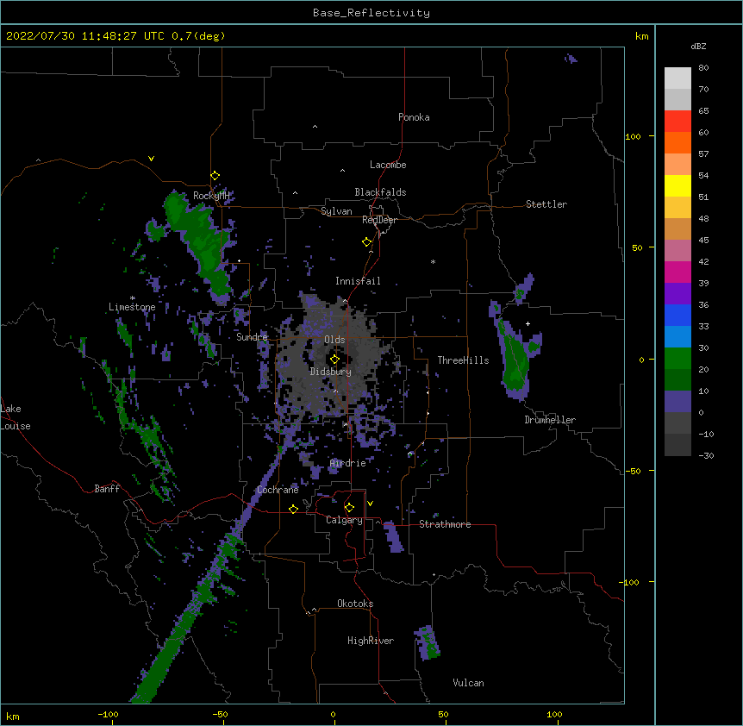Click the RedDeer city label

(379, 220)
